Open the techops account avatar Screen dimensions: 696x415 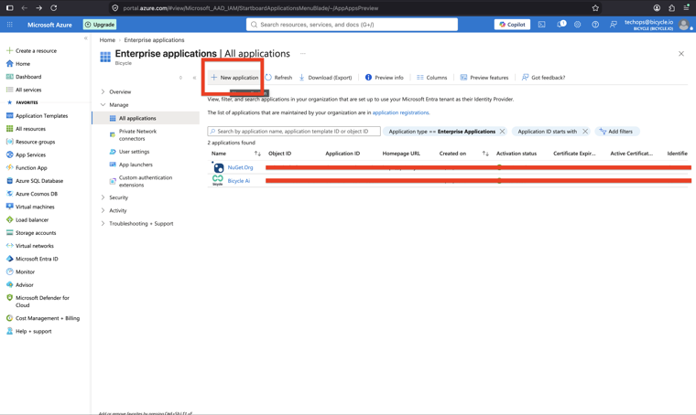[684, 25]
